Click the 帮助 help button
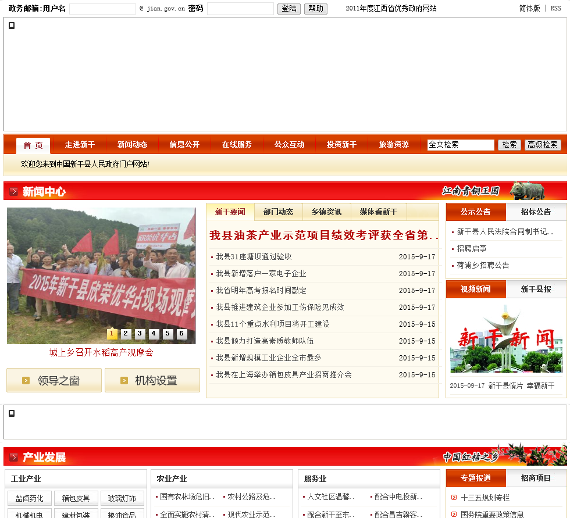The height and width of the screenshot is (518, 570). (315, 9)
